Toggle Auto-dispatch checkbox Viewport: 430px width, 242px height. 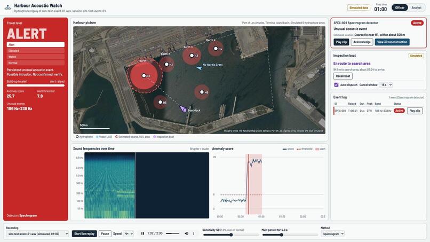coord(336,85)
